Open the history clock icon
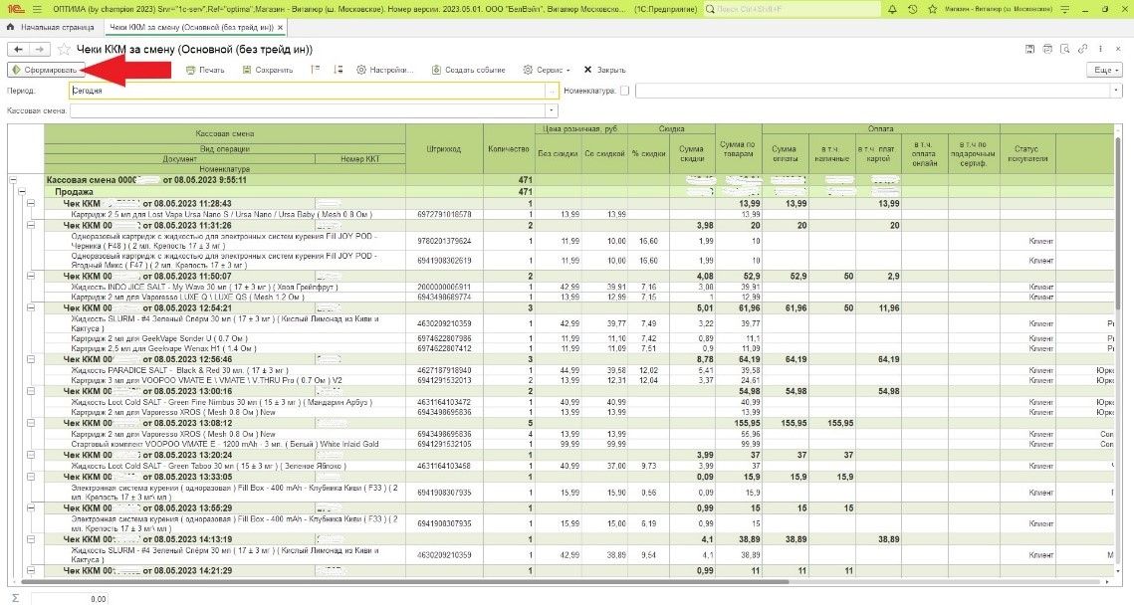 point(914,8)
